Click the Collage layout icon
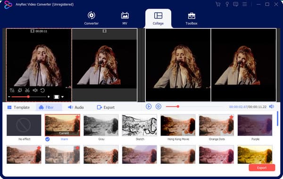Viewport: 283px width, 179px height. tap(158, 16)
